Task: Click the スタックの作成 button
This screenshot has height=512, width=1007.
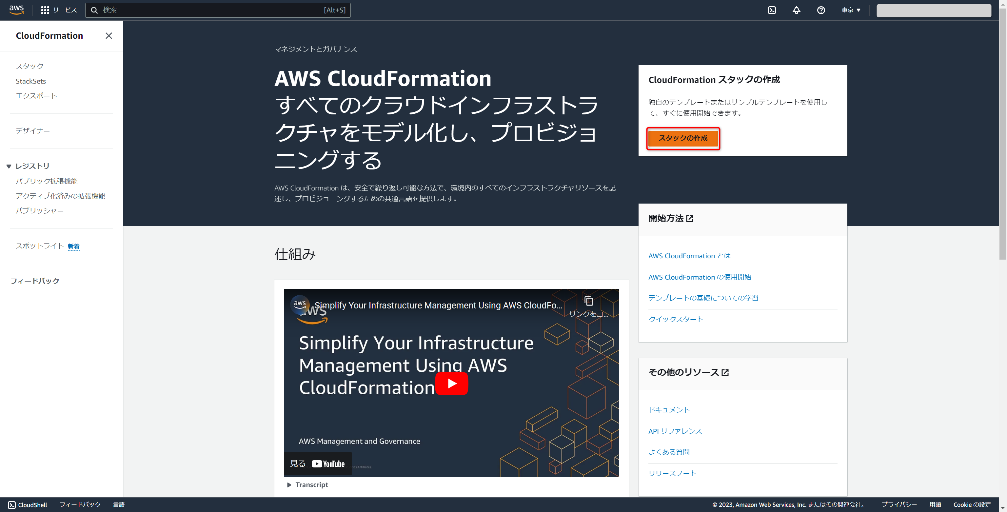Action: click(682, 138)
